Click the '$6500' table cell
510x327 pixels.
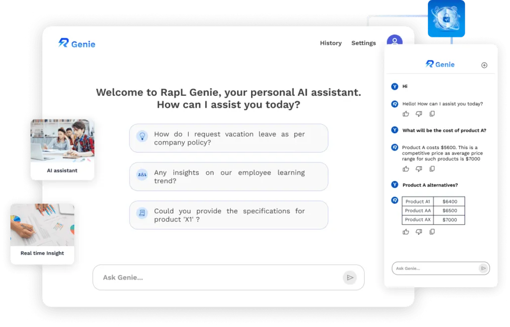pos(450,210)
